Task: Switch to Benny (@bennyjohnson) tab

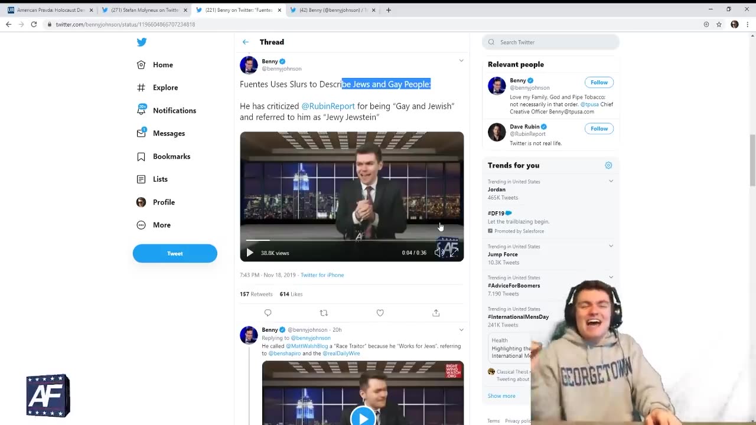Action: (x=333, y=10)
